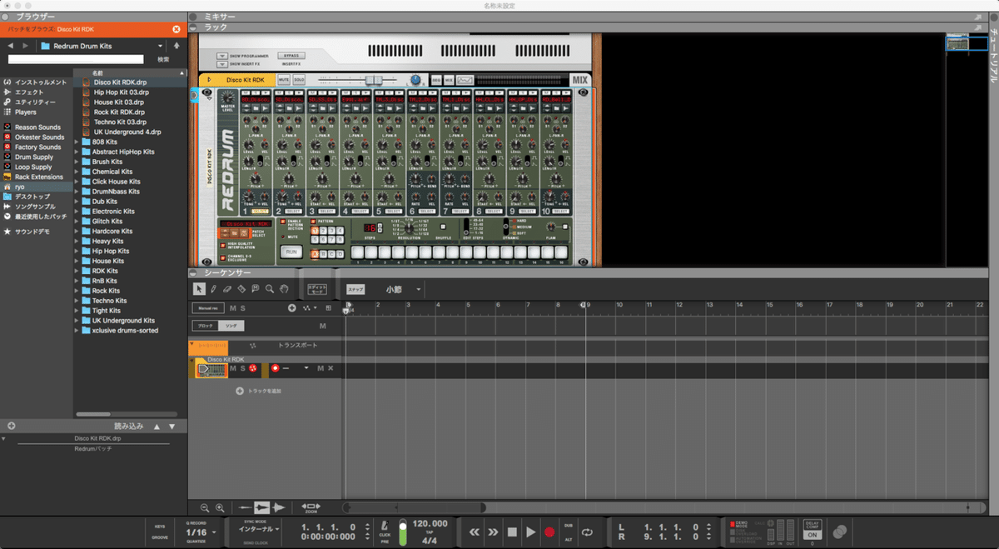
Task: Select Techno Kit 03.drp patch file
Action: (x=119, y=122)
